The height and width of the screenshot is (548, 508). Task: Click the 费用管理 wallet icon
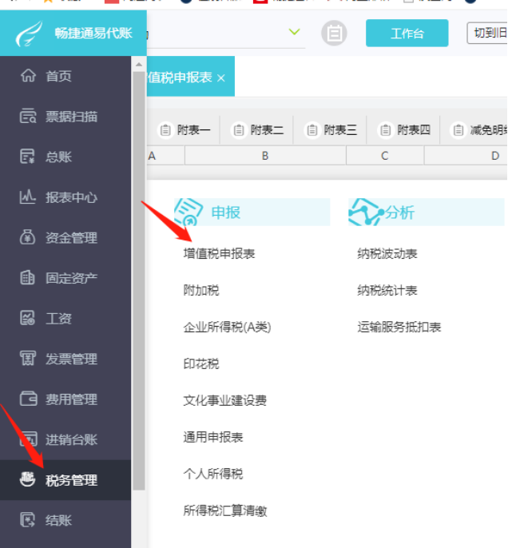coord(28,399)
